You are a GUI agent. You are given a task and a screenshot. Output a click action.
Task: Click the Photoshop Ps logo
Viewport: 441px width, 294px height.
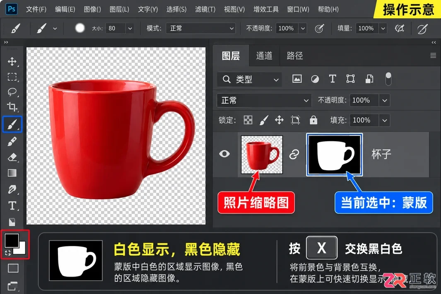tap(12, 9)
